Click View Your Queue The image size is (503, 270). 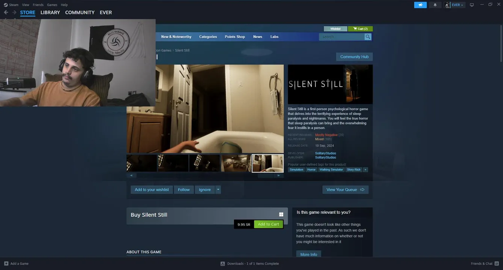click(345, 190)
